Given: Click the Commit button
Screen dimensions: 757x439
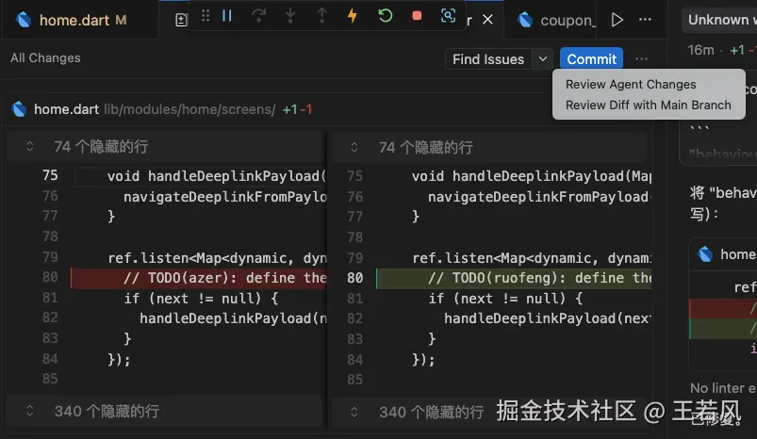Looking at the screenshot, I should [x=591, y=58].
